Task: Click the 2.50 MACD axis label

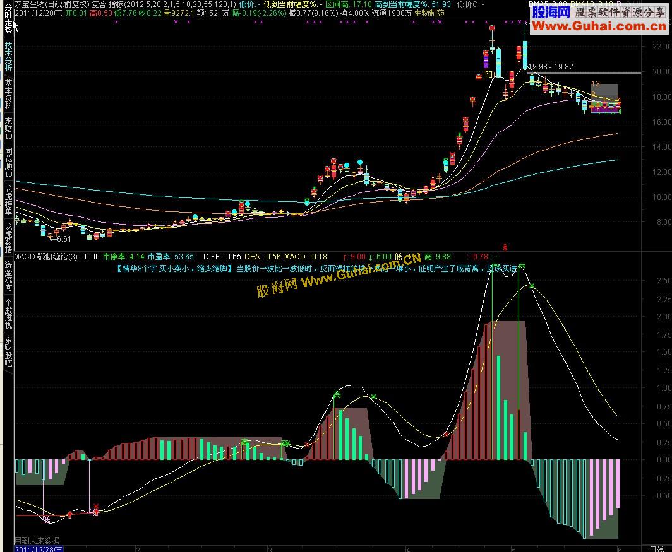Action: (x=664, y=280)
